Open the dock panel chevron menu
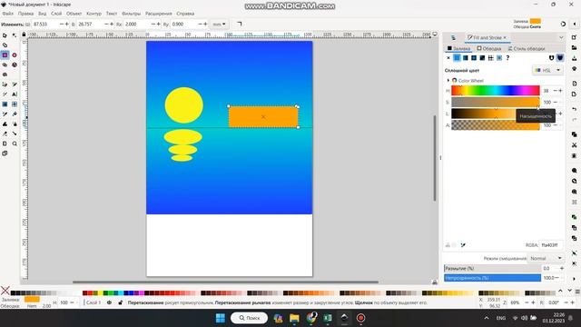The image size is (581, 327). click(x=561, y=37)
